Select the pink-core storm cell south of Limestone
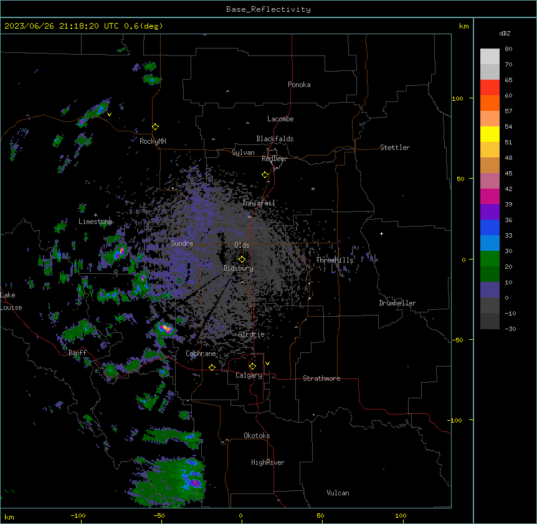The width and height of the screenshot is (537, 524). click(x=120, y=252)
